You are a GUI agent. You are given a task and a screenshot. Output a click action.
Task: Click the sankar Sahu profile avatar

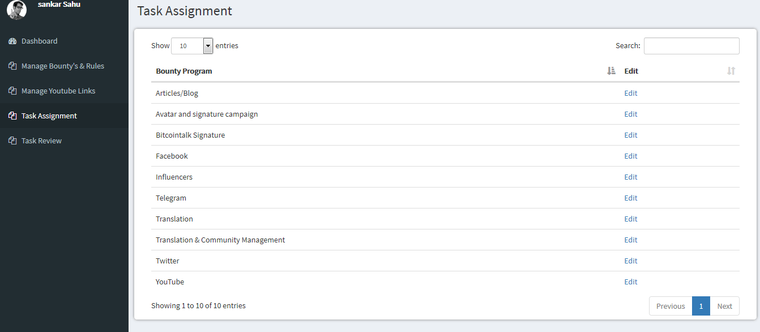pos(17,10)
